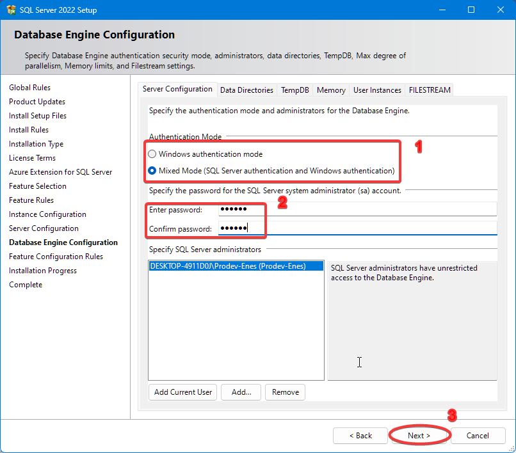Screen dimensions: 516x453
Task: Open the TempDB tab
Action: (x=295, y=90)
